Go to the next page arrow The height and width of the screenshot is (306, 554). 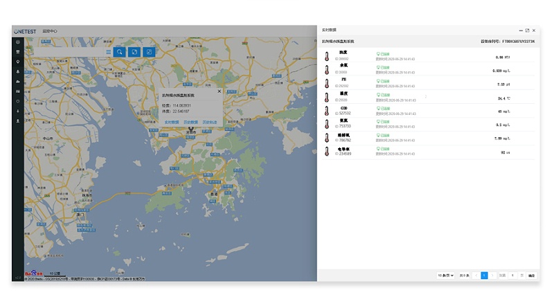(492, 276)
